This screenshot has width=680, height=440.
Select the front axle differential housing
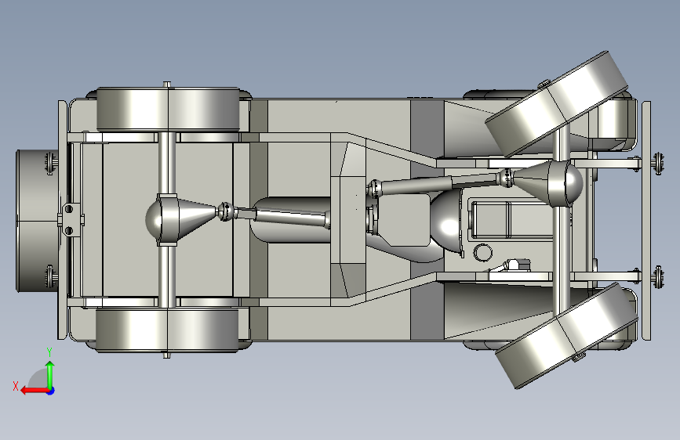548,182
